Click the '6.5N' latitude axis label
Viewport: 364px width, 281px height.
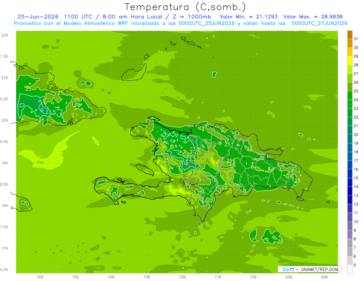pyautogui.click(x=5, y=269)
